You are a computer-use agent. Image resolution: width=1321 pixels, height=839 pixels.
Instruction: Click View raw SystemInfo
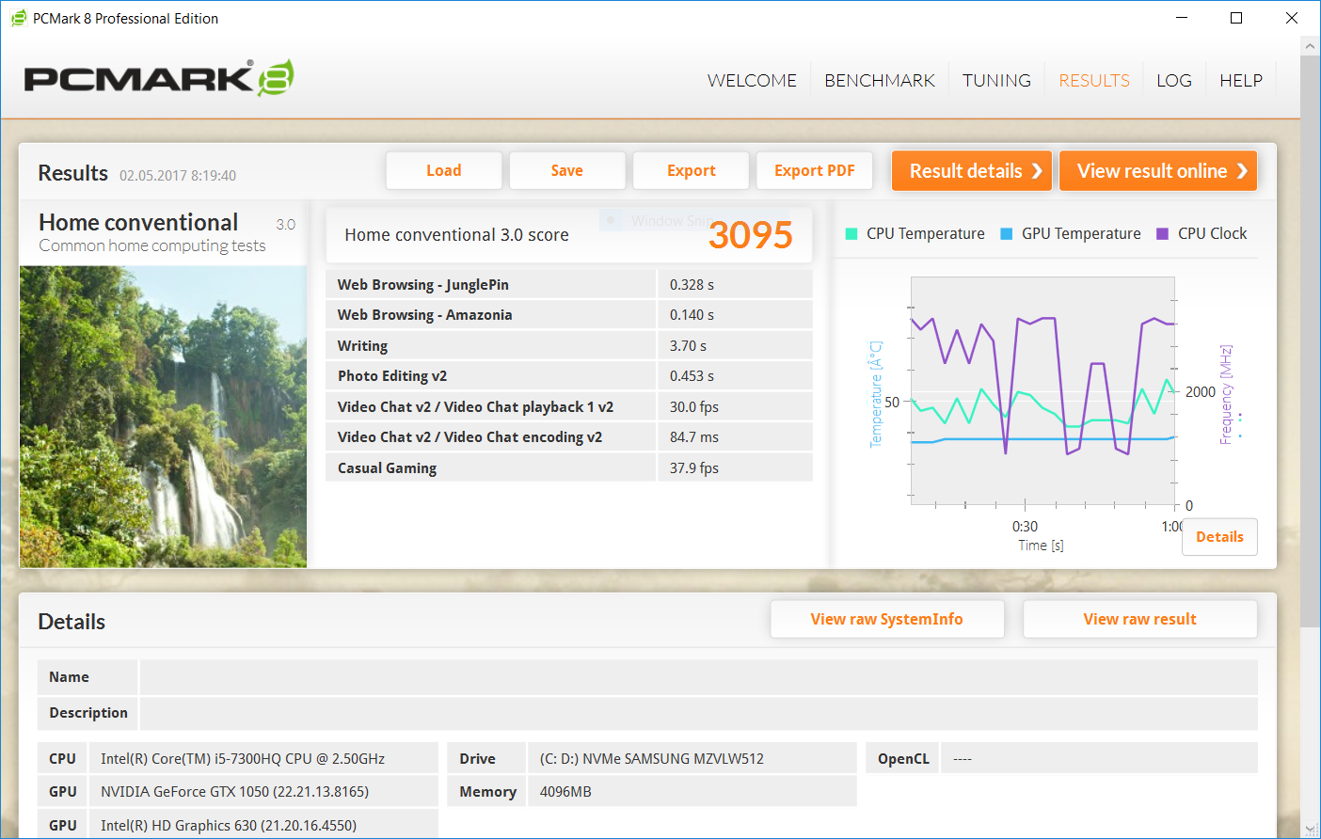pos(887,619)
